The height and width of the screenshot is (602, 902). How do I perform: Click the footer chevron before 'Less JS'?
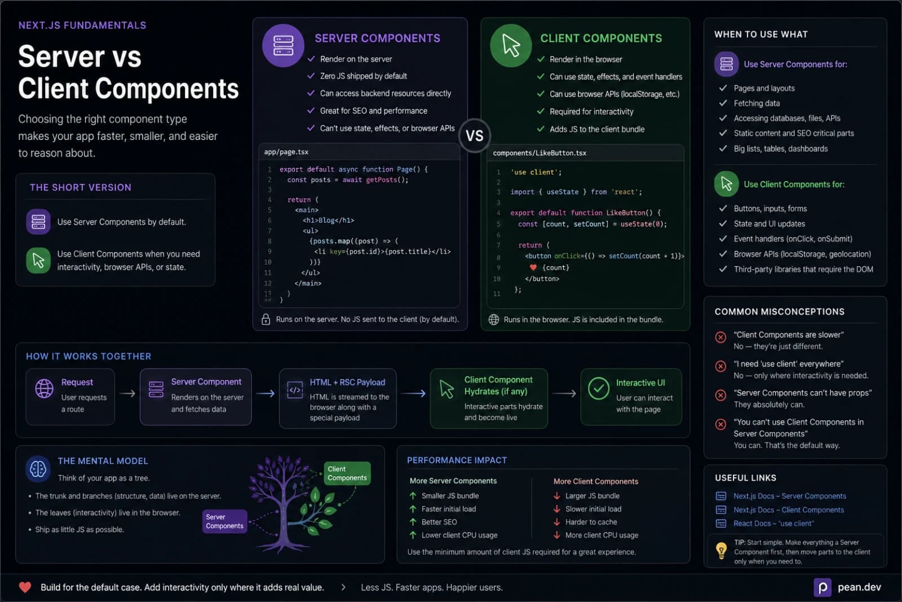[x=343, y=587]
